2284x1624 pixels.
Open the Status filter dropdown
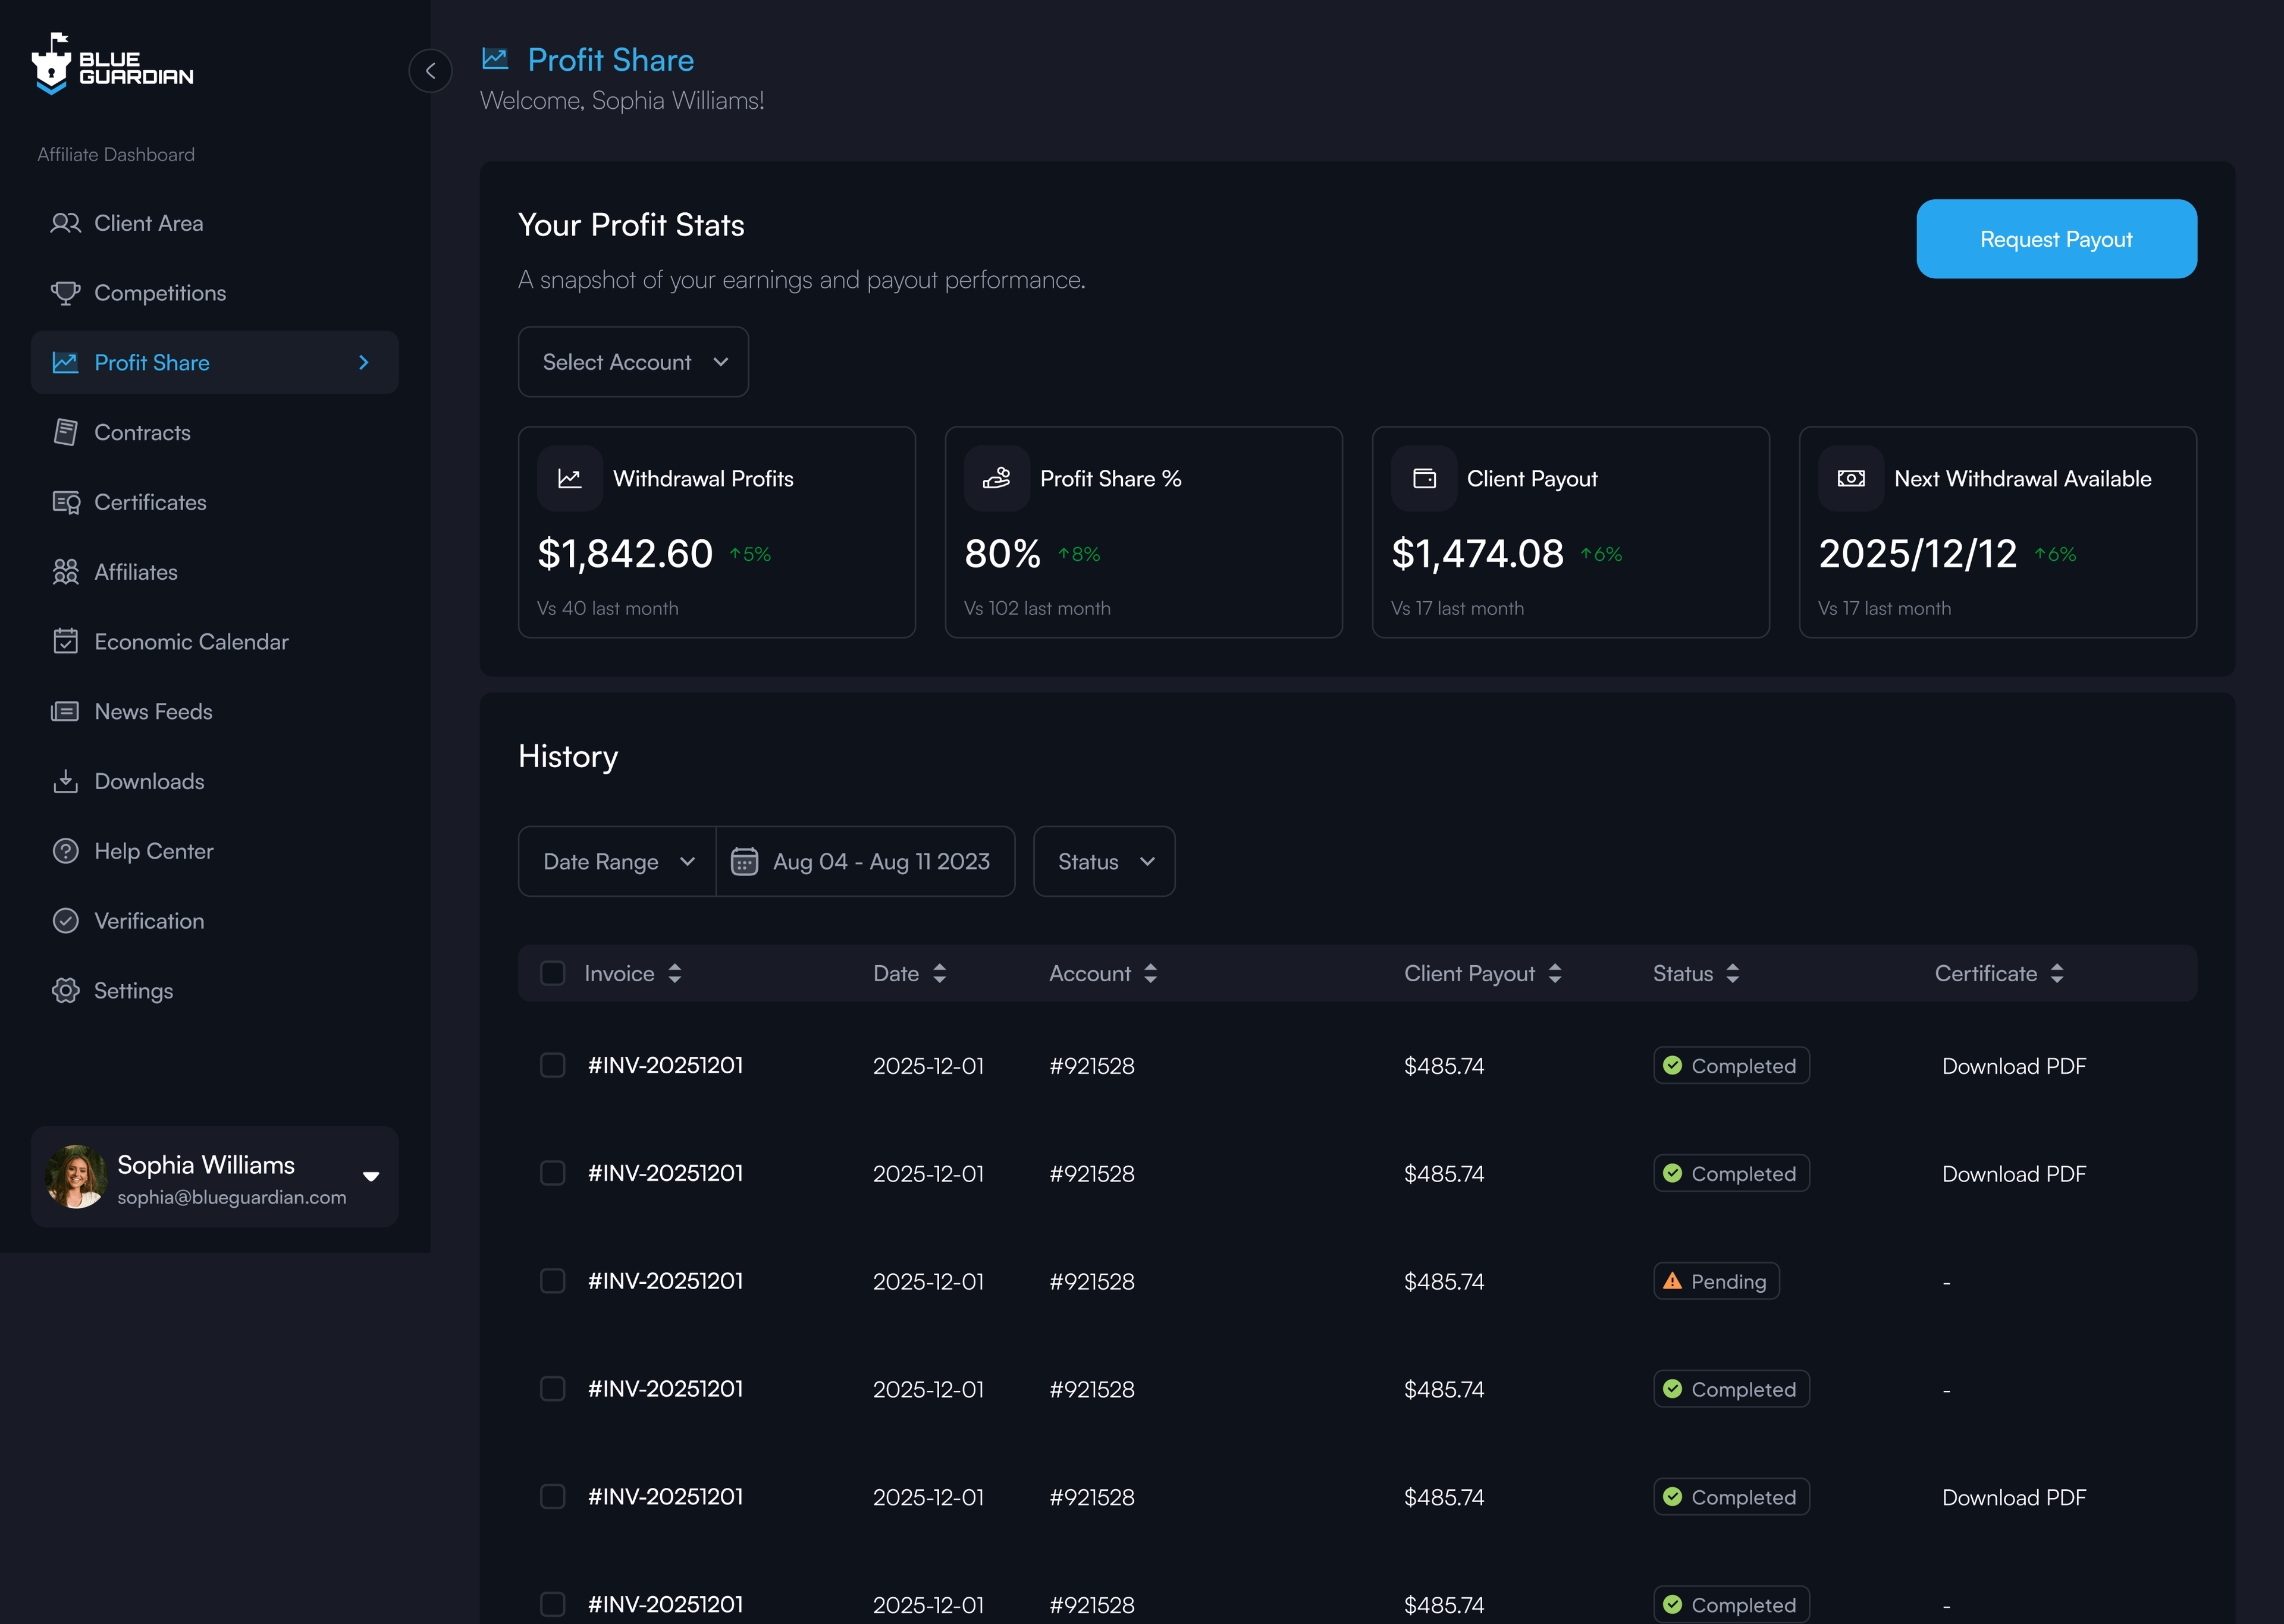pyautogui.click(x=1104, y=861)
